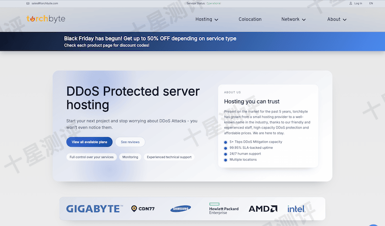Click the CDN77 logo
The width and height of the screenshot is (385, 226).
143,209
